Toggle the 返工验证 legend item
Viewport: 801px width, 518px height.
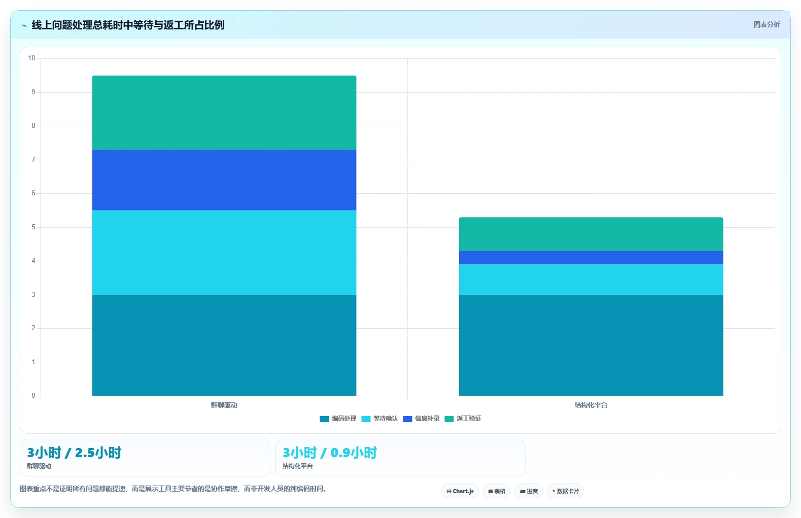click(x=463, y=419)
